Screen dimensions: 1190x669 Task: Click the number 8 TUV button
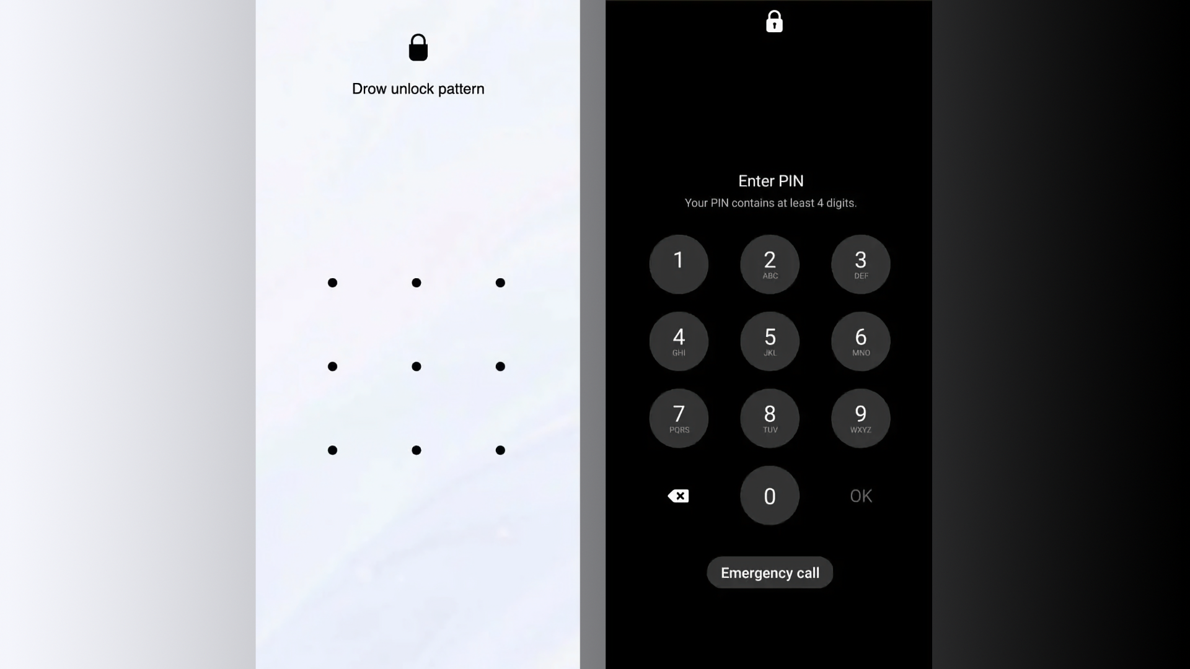click(770, 418)
